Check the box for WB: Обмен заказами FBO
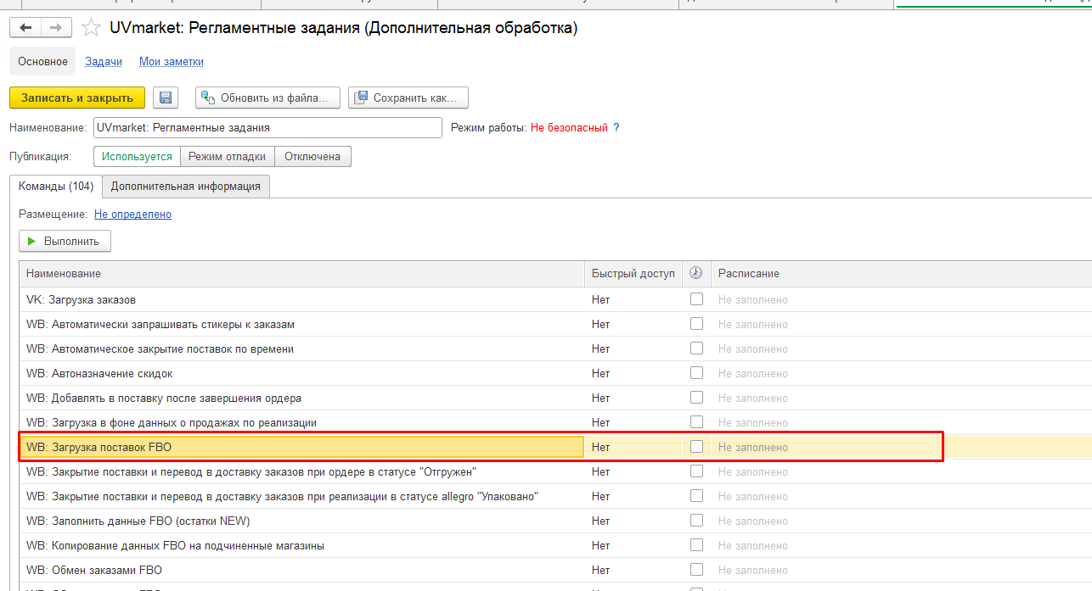Viewport: 1092px width, 591px height. [696, 570]
